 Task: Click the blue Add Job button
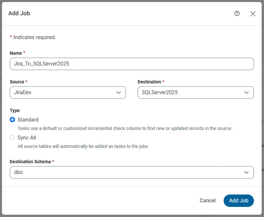coord(239,200)
